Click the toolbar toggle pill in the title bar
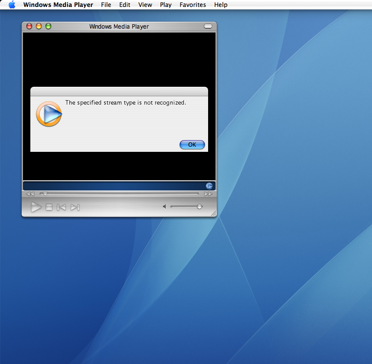This screenshot has height=364, width=372. click(x=208, y=26)
